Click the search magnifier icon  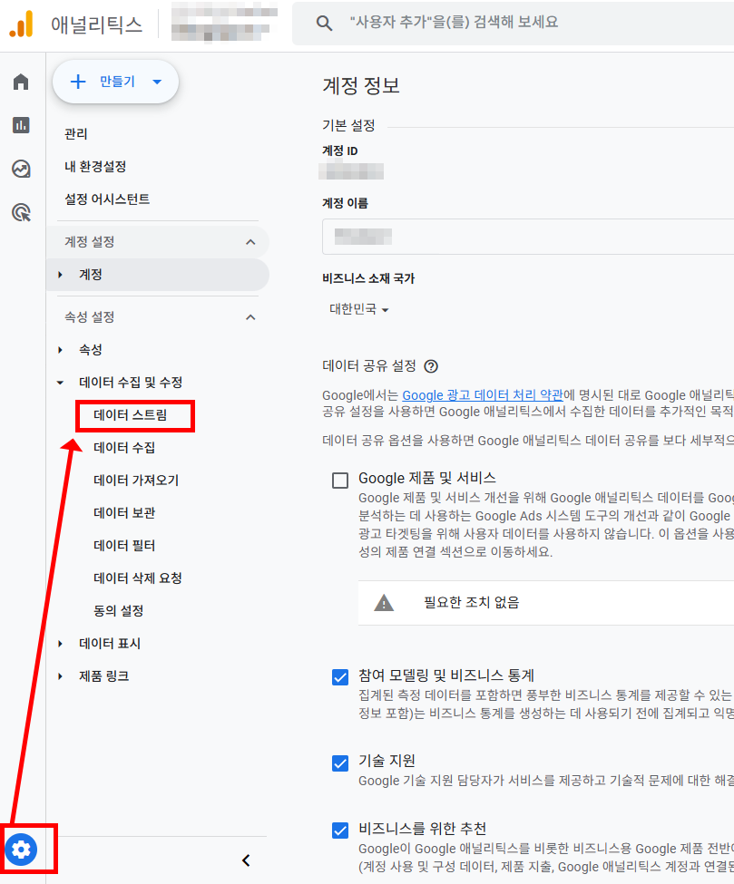point(324,23)
